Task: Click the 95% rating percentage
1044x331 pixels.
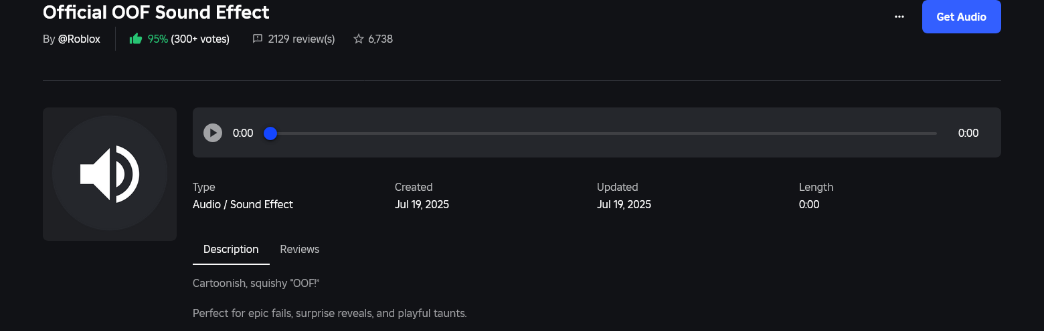Action: 158,39
